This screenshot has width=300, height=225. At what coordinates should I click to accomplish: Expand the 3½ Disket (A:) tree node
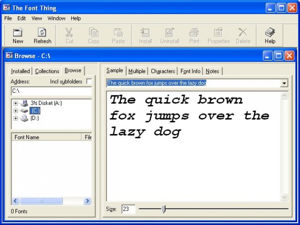15,104
